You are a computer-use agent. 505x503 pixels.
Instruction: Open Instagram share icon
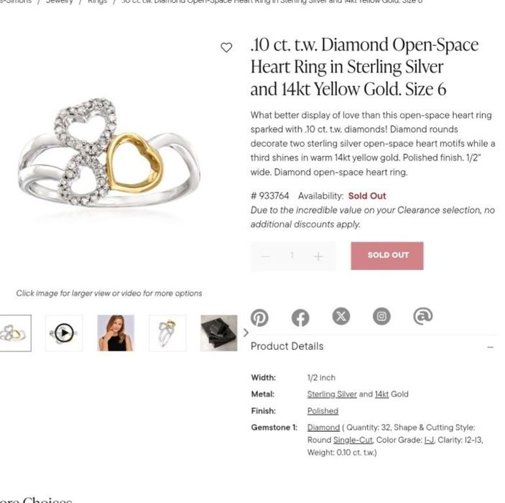381,316
